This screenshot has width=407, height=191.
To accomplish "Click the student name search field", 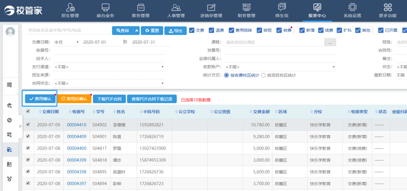I will (69, 31).
